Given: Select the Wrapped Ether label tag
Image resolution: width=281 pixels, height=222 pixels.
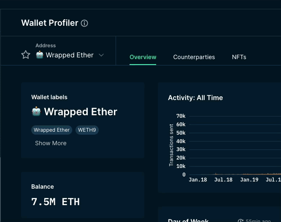Looking at the screenshot, I should coord(51,130).
